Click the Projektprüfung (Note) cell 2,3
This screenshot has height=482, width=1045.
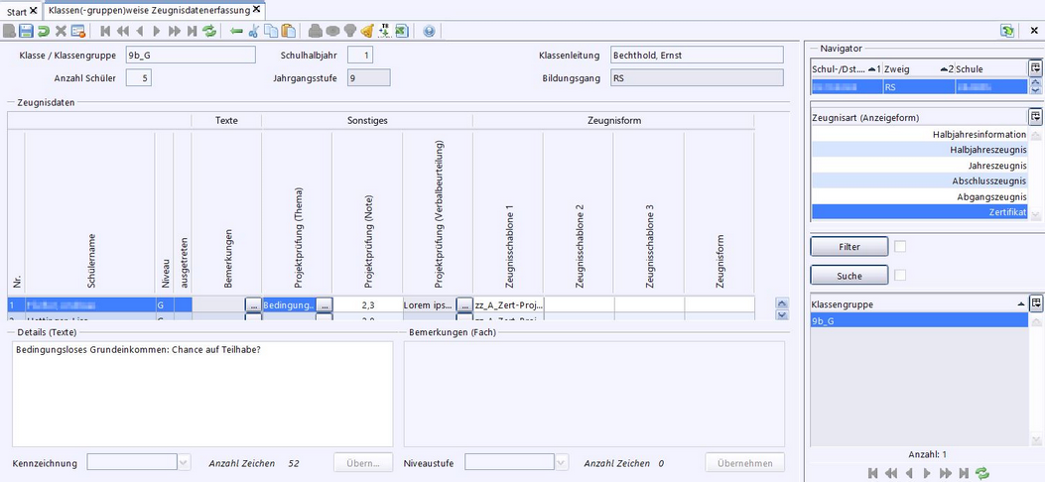pyautogui.click(x=367, y=304)
